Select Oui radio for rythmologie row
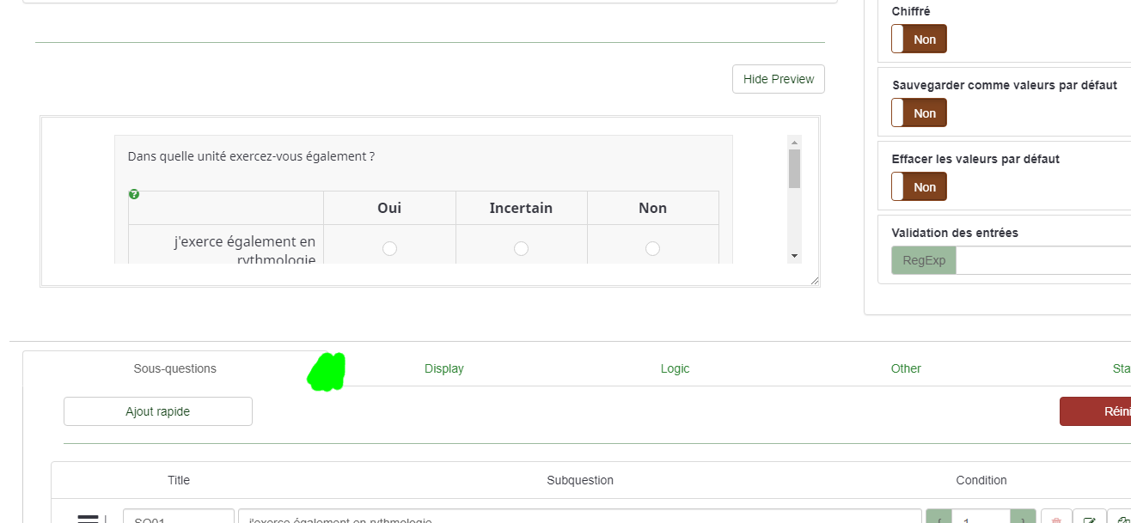The image size is (1131, 523). [389, 248]
